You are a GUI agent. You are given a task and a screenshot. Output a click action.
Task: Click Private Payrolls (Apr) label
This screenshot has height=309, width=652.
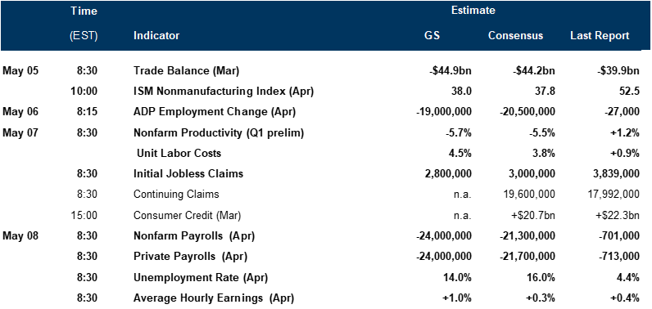pos(191,257)
